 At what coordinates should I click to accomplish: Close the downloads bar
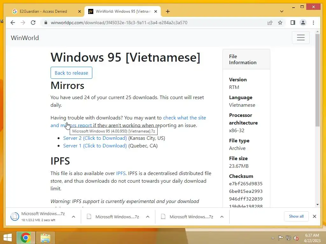pos(314,216)
